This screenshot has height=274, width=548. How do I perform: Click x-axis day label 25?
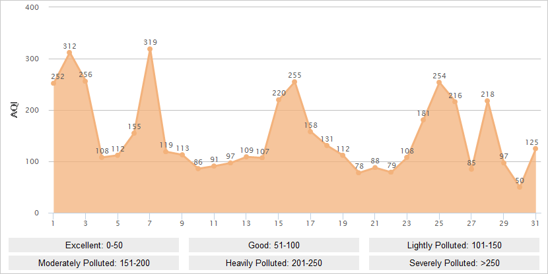(x=439, y=223)
